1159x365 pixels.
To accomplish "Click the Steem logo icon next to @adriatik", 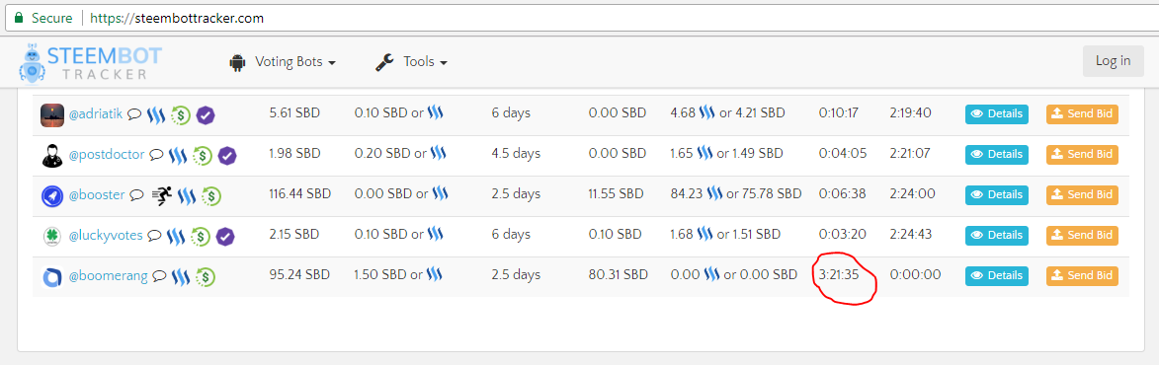I will tap(155, 115).
